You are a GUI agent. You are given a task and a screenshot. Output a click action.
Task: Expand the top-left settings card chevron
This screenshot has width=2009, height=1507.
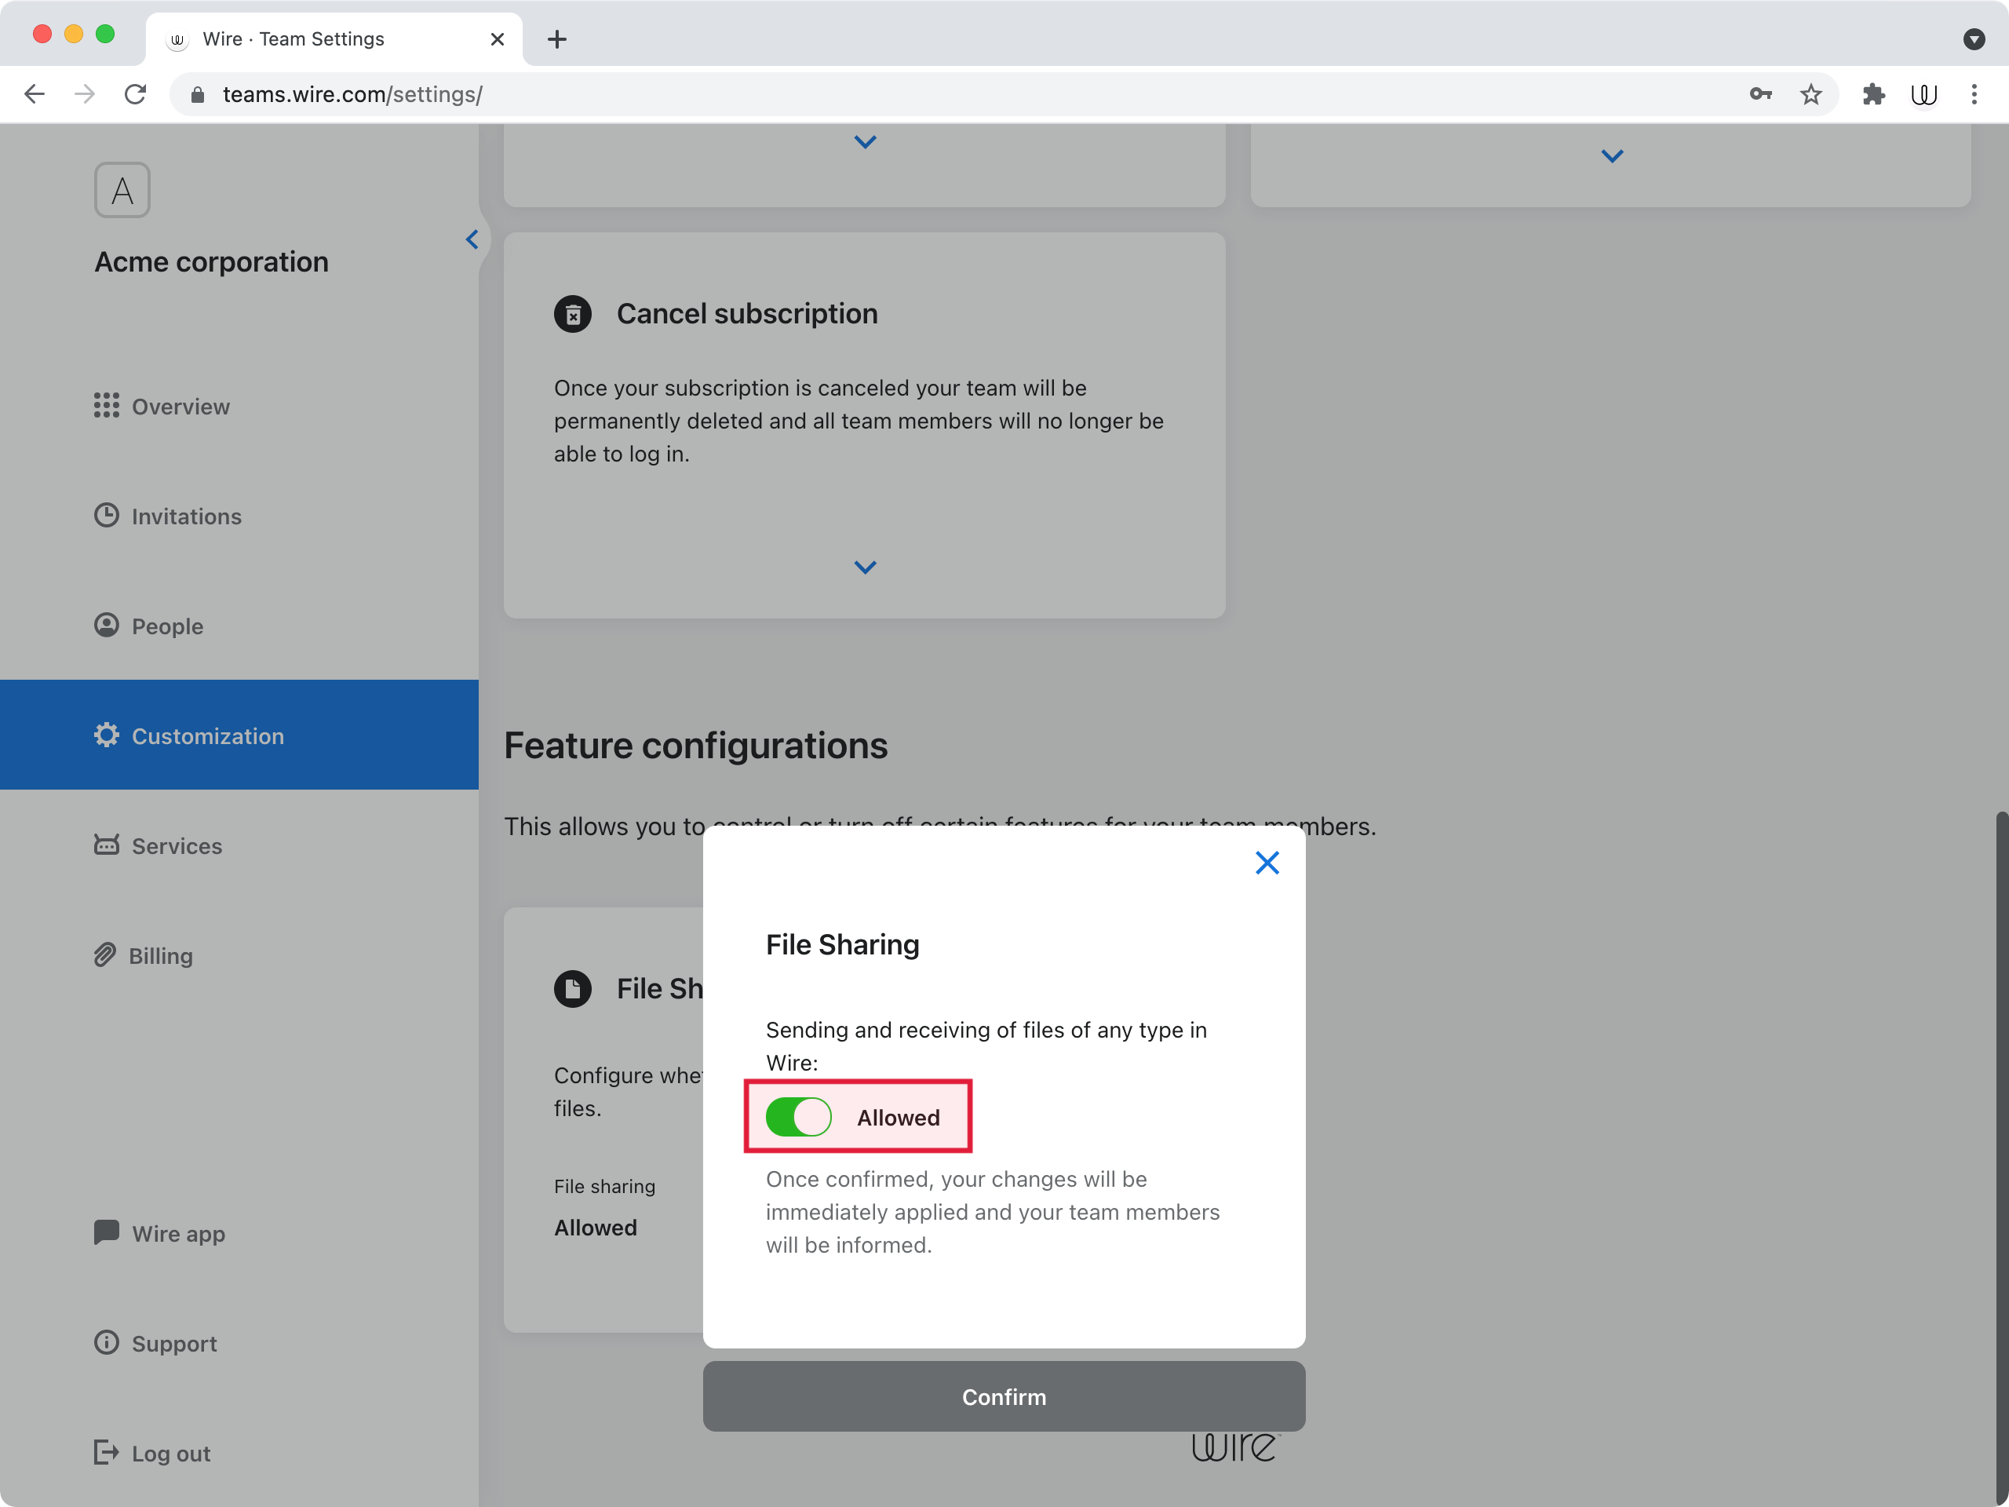[865, 142]
